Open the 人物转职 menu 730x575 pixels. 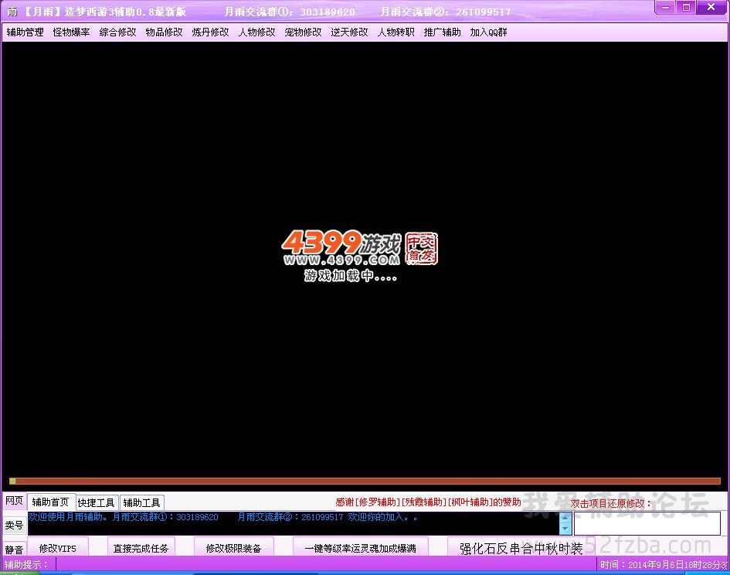(x=396, y=32)
